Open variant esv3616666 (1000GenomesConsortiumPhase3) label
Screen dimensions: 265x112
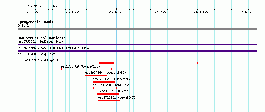tap(54, 48)
